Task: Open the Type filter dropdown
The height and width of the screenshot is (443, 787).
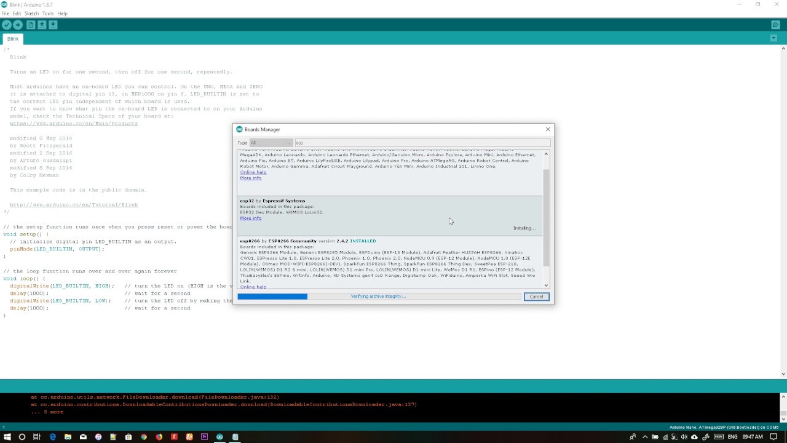Action: [x=271, y=143]
